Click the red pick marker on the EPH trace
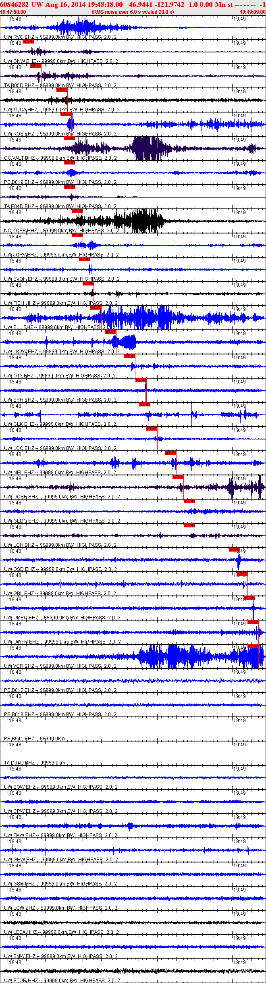266x983 pixels. [140, 380]
